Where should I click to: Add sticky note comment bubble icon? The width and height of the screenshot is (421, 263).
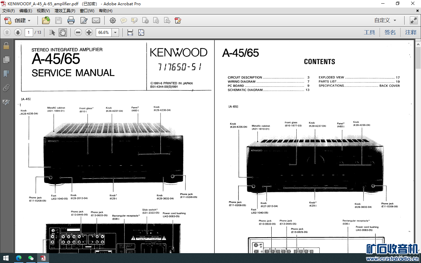coord(124,20)
